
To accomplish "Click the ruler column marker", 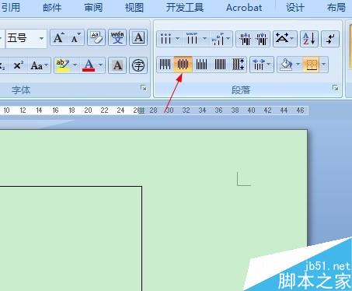I will (x=141, y=110).
